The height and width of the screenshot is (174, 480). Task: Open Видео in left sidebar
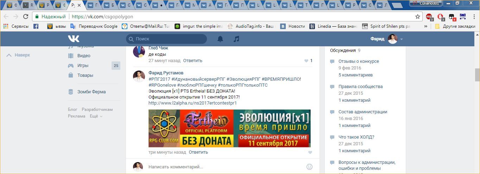(84, 55)
